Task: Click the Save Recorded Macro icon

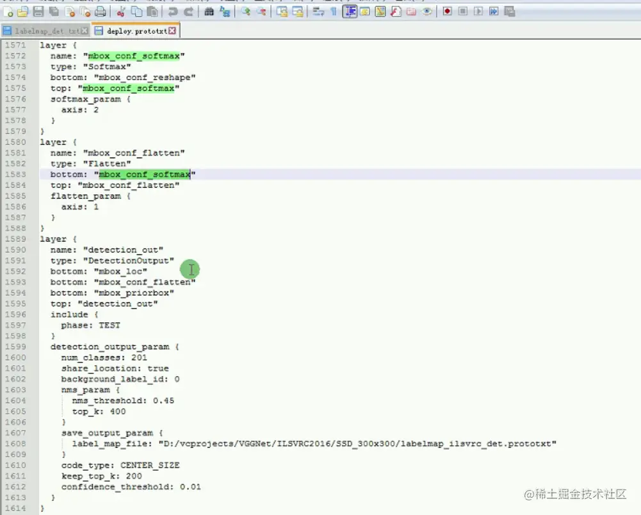Action: (509, 12)
